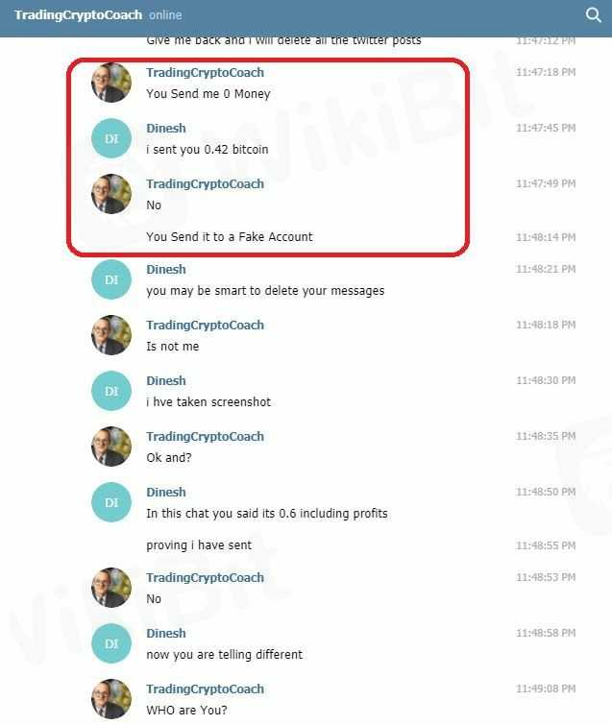
Task: Click TradingCryptoCoach avatar next to 'Ok and?'
Action: point(111,447)
